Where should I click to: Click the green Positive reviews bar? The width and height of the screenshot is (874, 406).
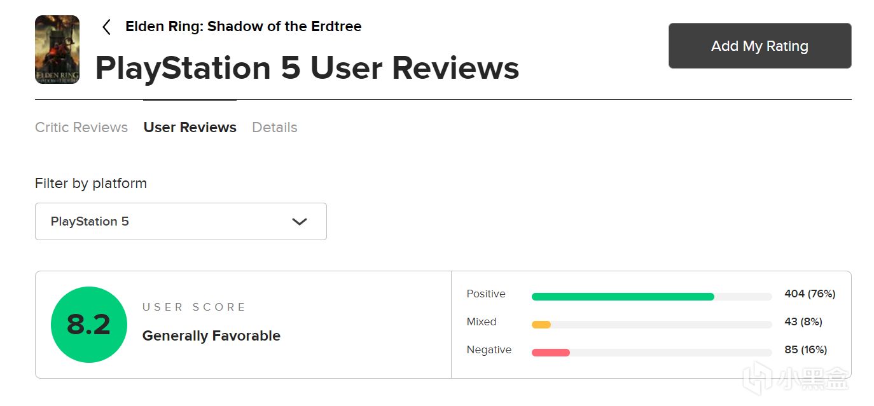click(x=623, y=297)
